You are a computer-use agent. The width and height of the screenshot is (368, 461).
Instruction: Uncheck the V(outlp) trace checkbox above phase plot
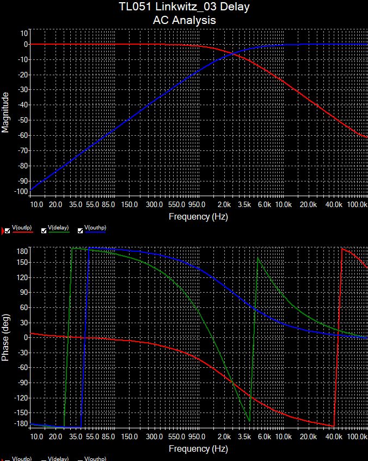tap(8, 231)
